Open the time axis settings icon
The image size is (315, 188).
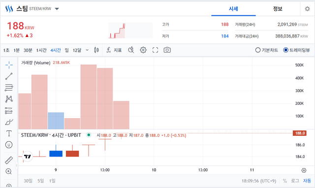click(x=304, y=170)
